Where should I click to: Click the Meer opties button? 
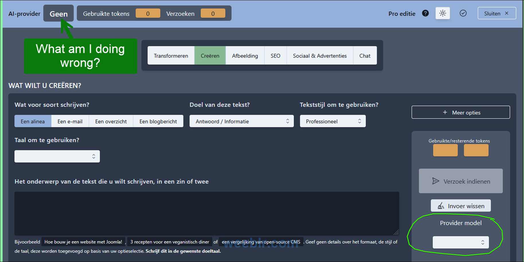click(x=461, y=112)
